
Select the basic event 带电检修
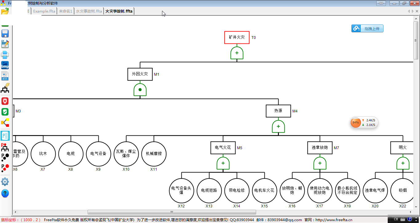[x=237, y=191]
